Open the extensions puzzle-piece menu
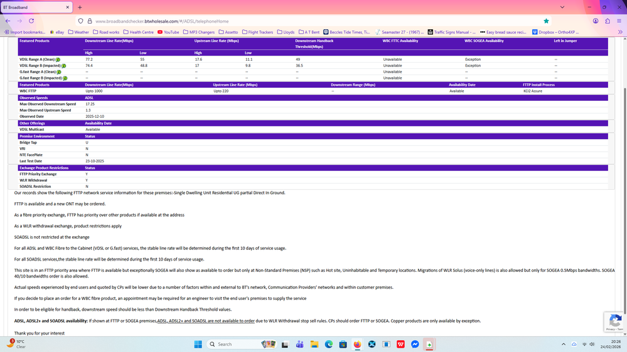 tap(608, 21)
